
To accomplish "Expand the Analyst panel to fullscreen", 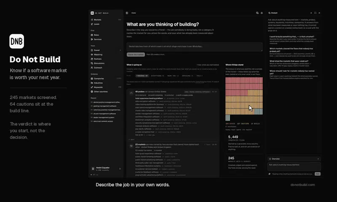I will [x=315, y=13].
